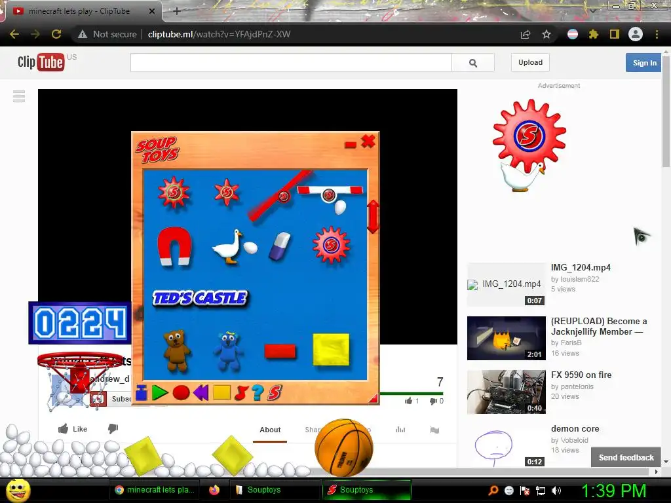Open the Jacknjellify Member reupload thumbnail
Viewport: 671px width, 503px height.
coord(507,339)
